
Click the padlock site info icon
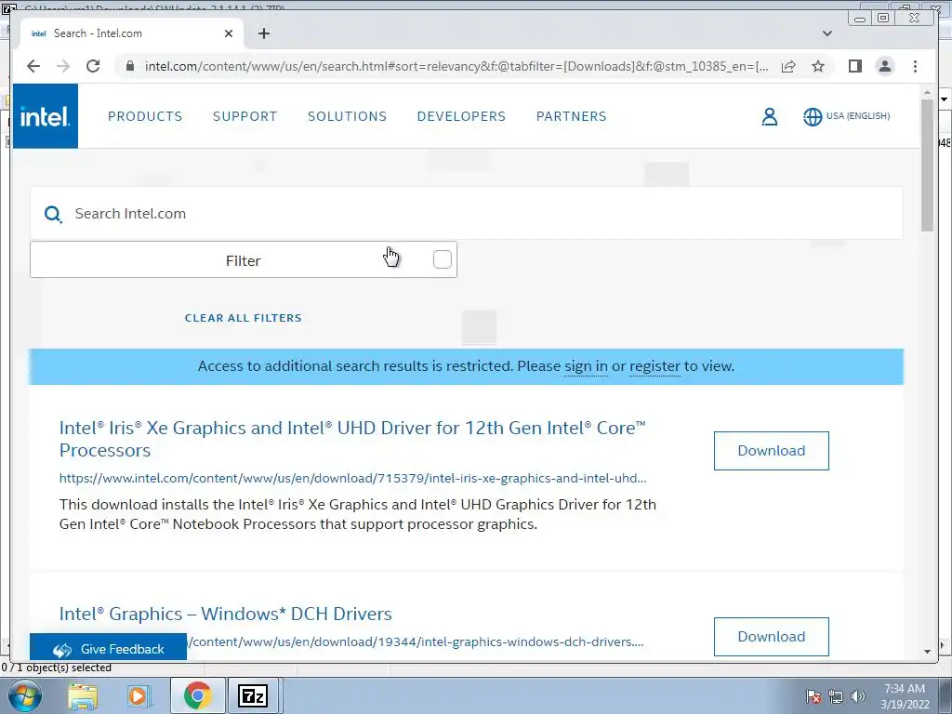coord(129,66)
